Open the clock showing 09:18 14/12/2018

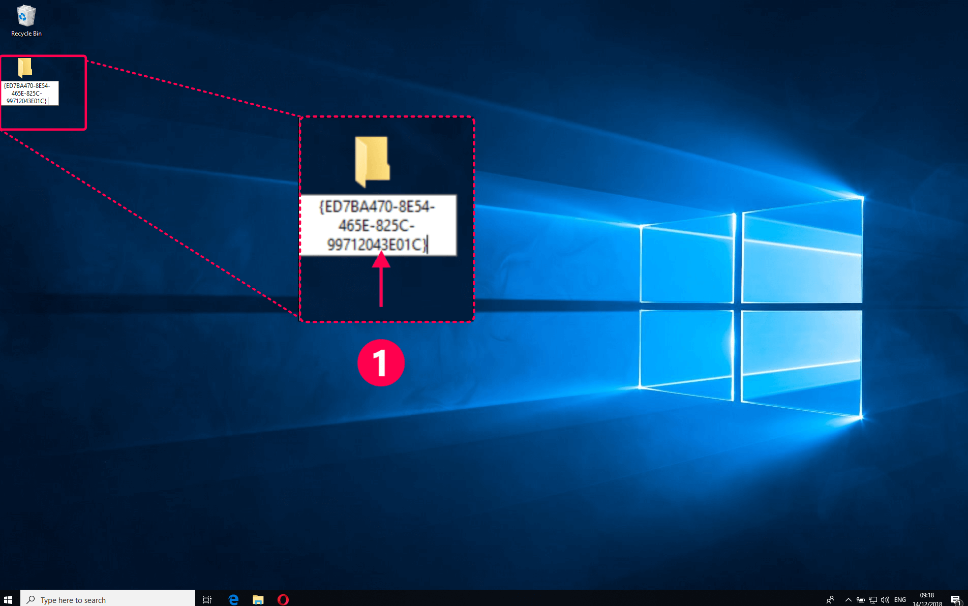click(927, 599)
